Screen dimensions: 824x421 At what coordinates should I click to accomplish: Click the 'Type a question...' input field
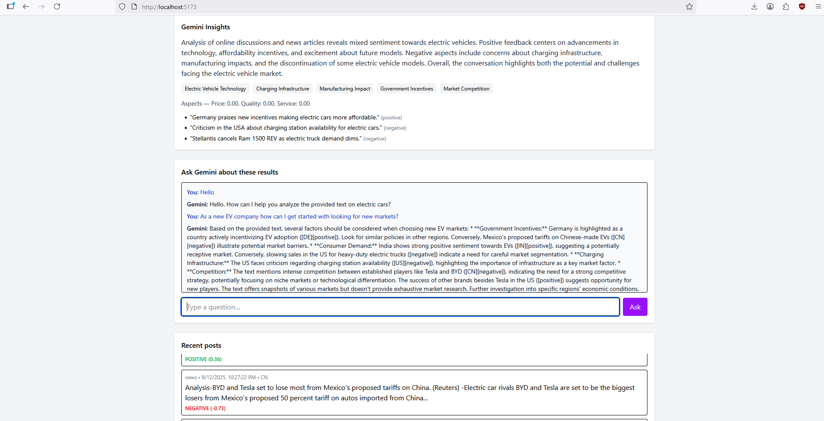point(400,307)
